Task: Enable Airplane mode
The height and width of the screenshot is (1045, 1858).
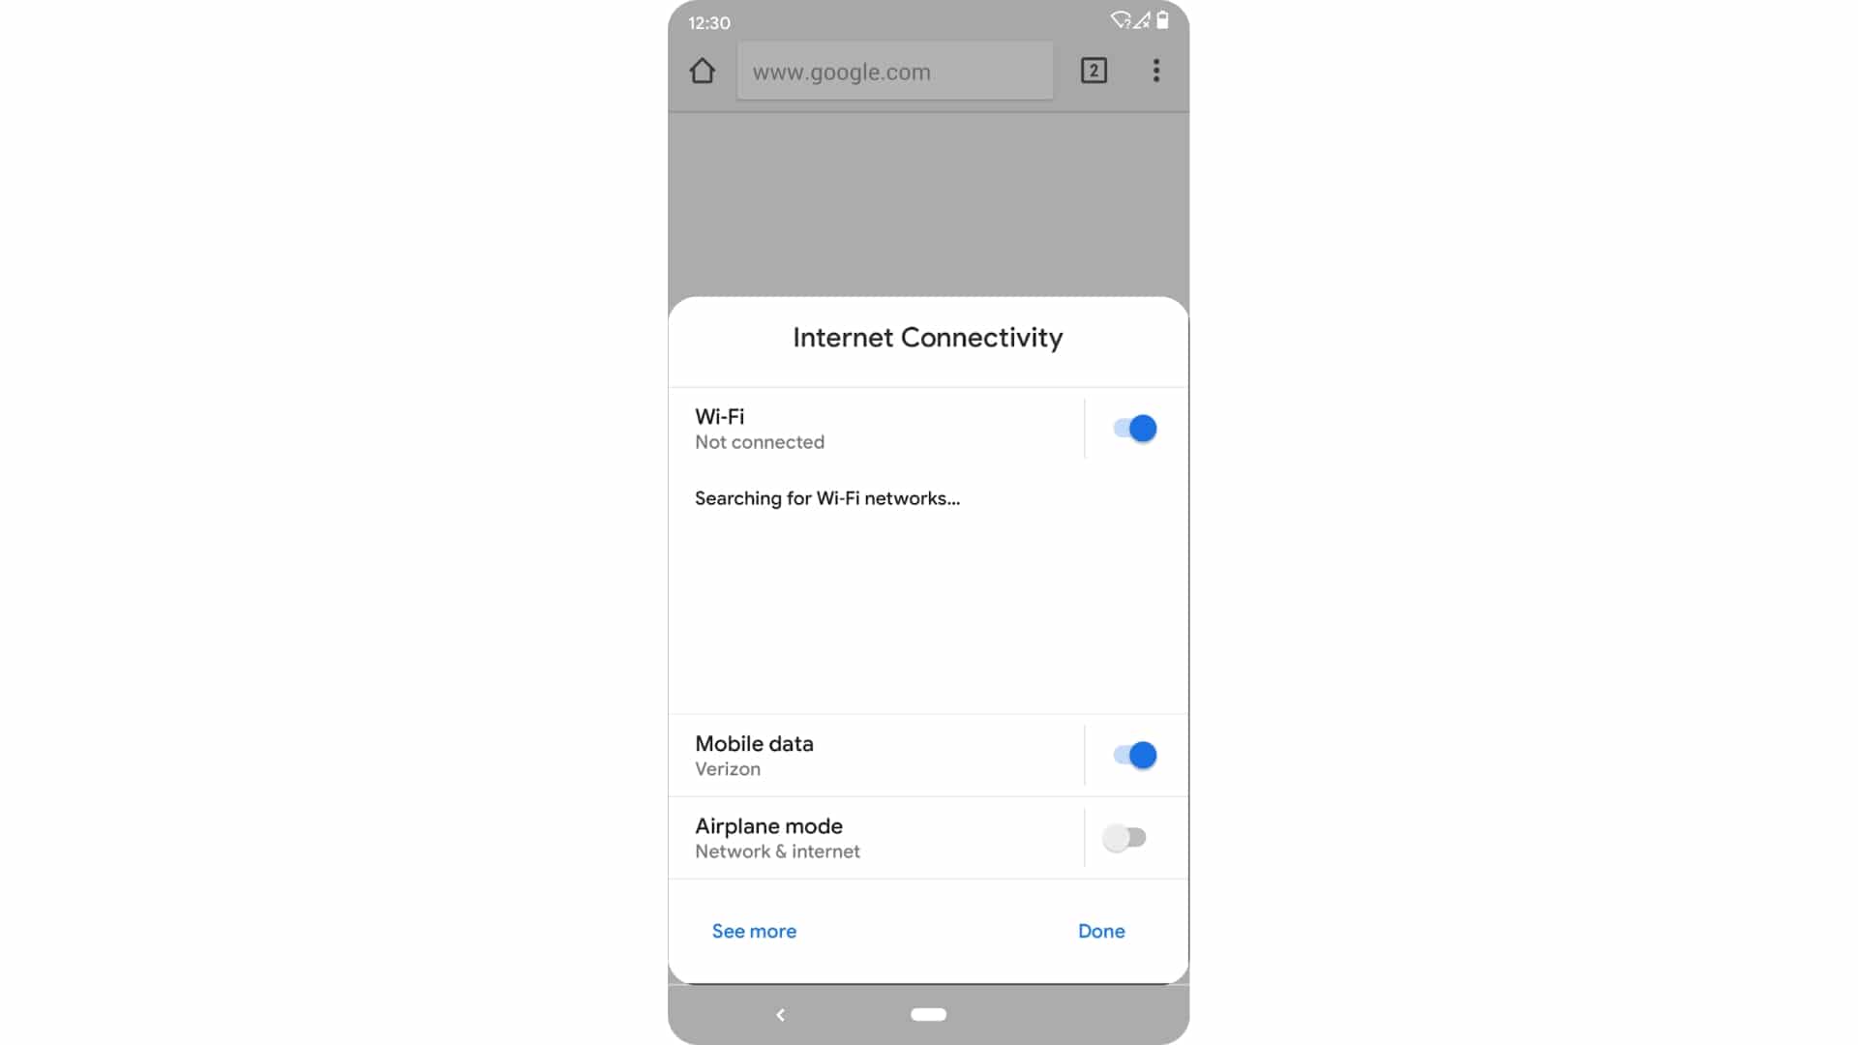Action: 1124,837
